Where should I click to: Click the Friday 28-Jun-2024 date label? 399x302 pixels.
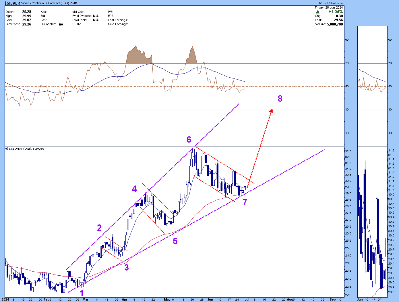[x=329, y=7]
